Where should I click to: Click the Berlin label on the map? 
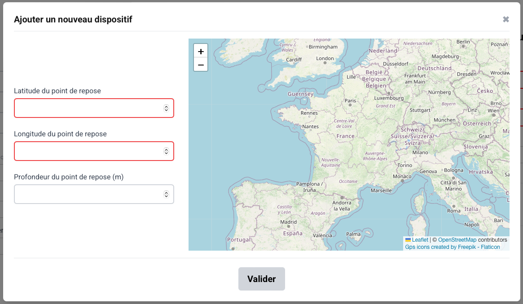coord(463,42)
